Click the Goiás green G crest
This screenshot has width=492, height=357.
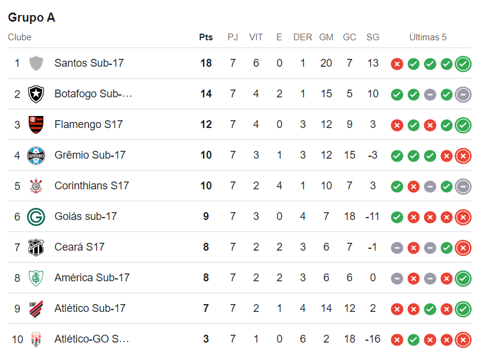pos(36,216)
